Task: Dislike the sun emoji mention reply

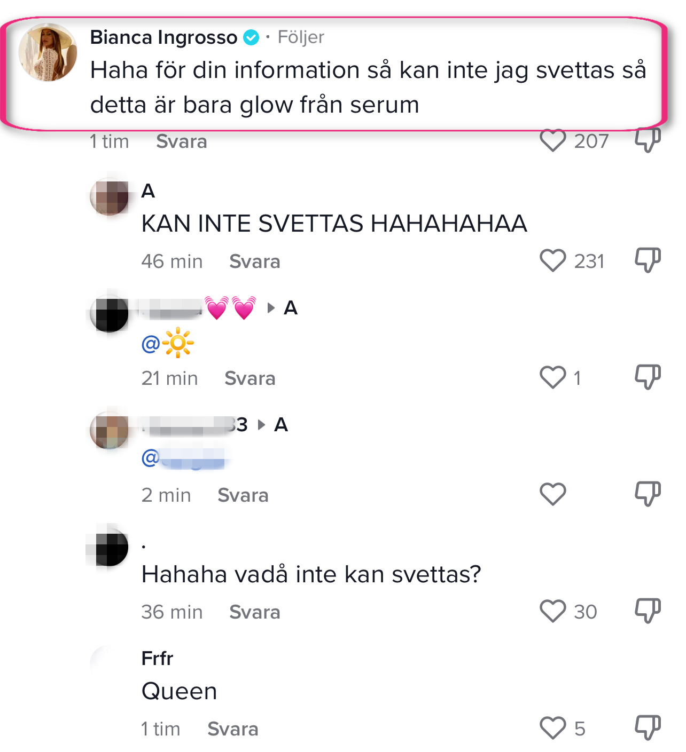Action: click(648, 377)
